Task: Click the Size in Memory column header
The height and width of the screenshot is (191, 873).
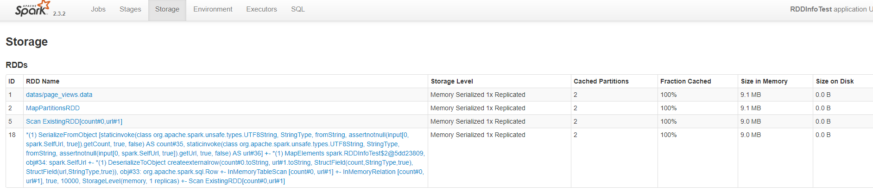Action: (764, 81)
